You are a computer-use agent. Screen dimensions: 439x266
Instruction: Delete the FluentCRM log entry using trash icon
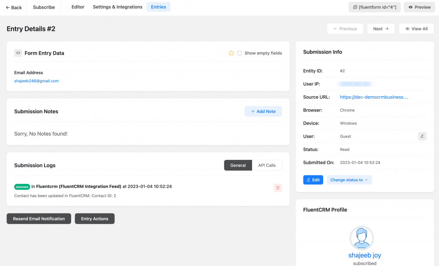[278, 188]
